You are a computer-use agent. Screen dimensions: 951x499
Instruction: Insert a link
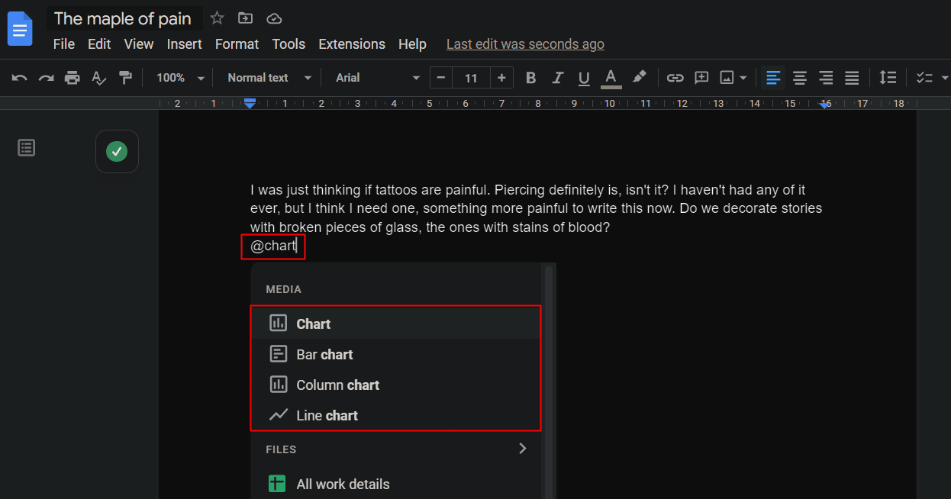point(675,78)
